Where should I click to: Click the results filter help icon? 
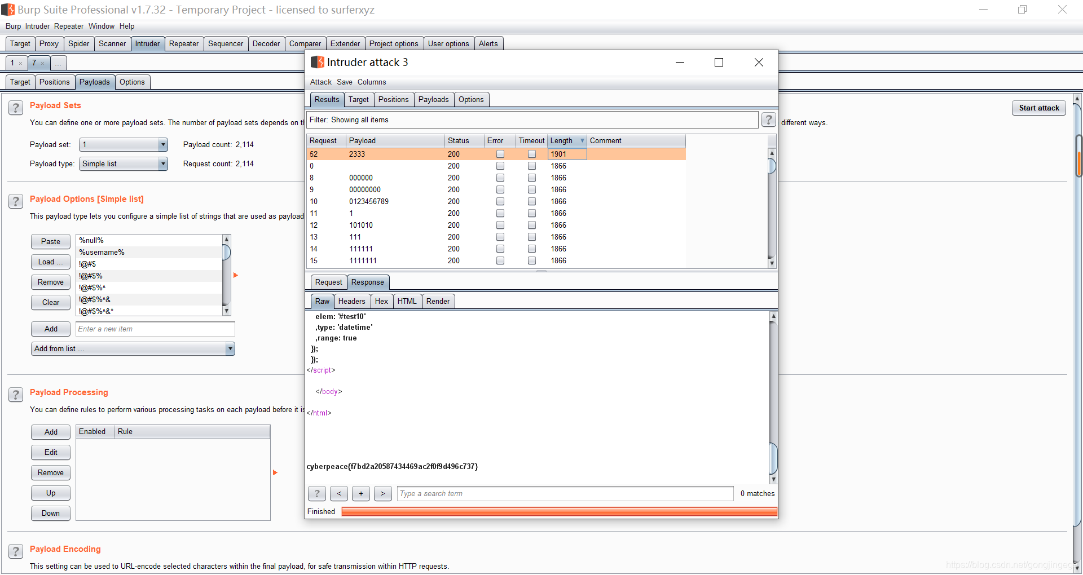coord(768,120)
